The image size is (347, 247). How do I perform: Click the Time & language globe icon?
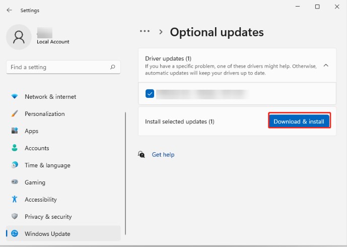point(15,165)
